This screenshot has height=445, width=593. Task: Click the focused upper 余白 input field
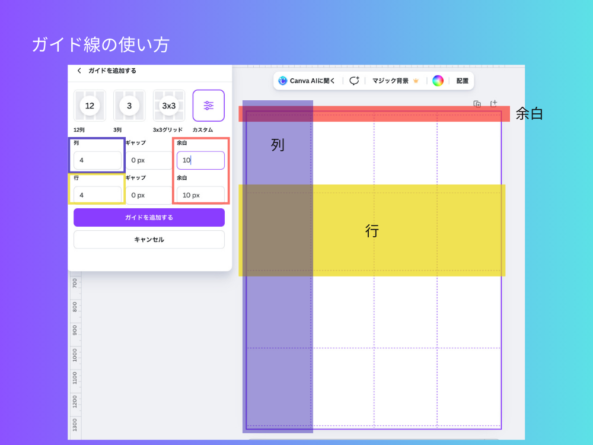tap(200, 160)
